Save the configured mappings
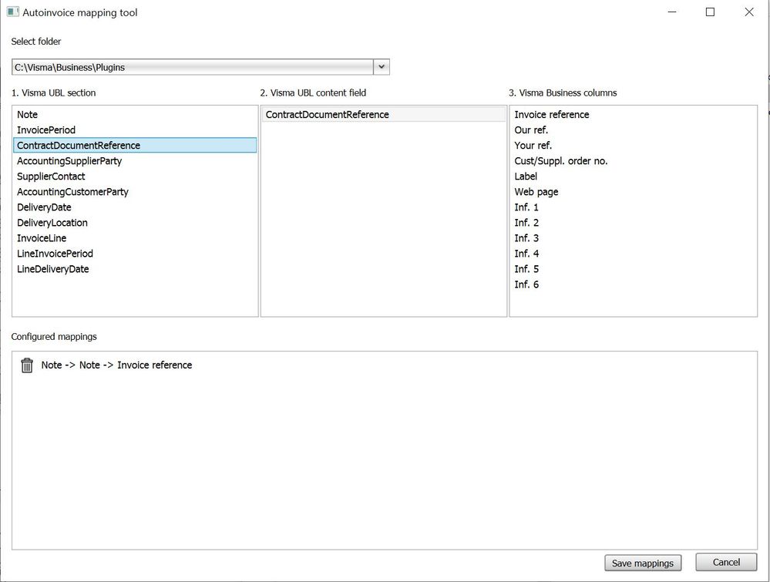 coord(643,563)
